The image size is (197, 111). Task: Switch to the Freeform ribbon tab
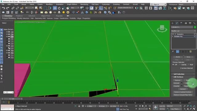point(19,16)
